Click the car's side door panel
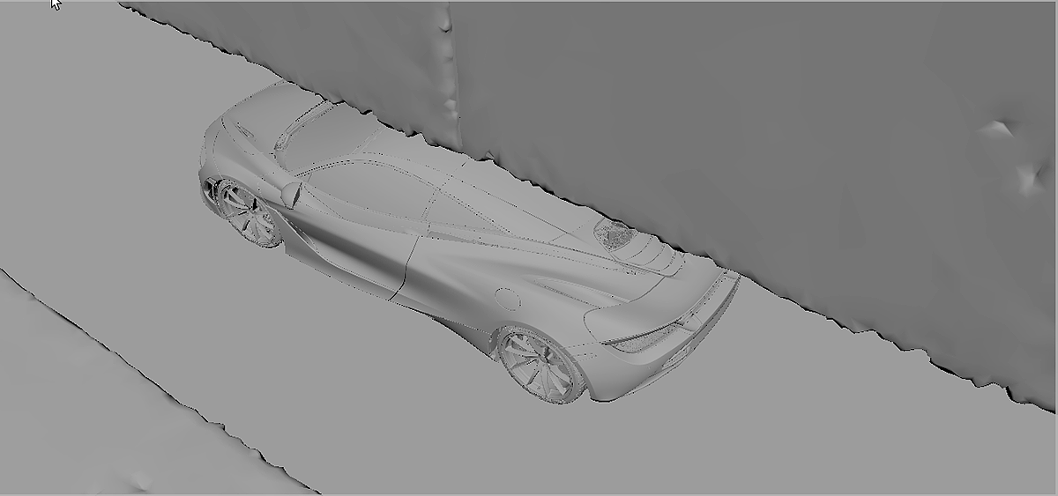The image size is (1058, 496). click(357, 251)
